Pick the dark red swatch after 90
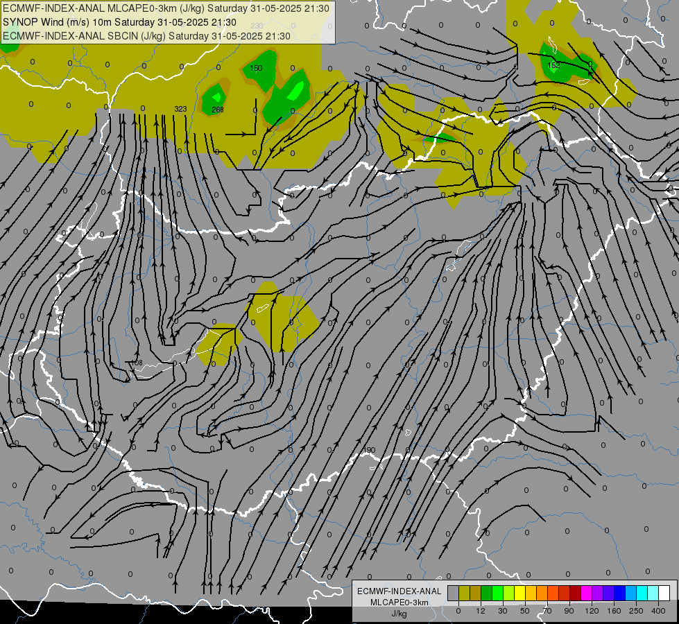The image size is (679, 624). (576, 593)
